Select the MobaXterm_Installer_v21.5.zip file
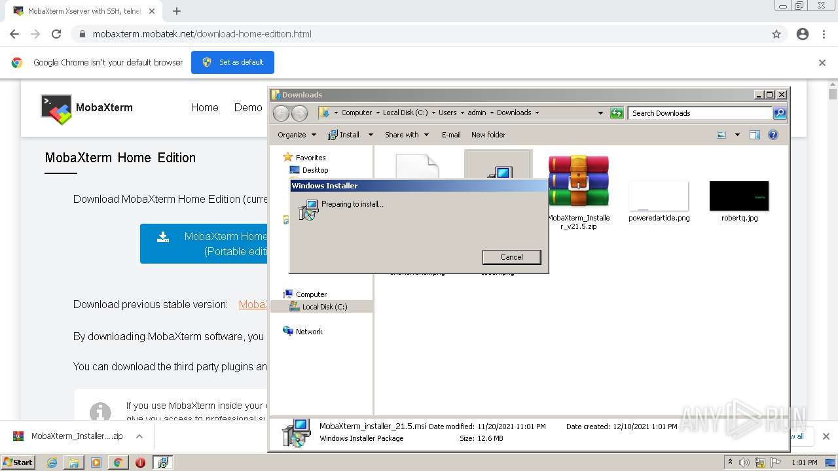This screenshot has width=838, height=471. (578, 192)
